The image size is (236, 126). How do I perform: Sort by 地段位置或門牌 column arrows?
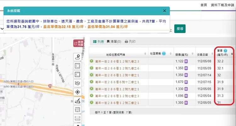[145, 53]
